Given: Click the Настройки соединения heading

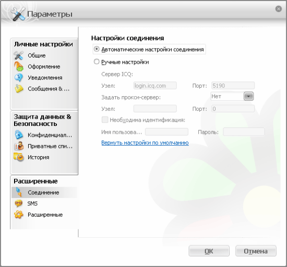Looking at the screenshot, I should tap(127, 38).
